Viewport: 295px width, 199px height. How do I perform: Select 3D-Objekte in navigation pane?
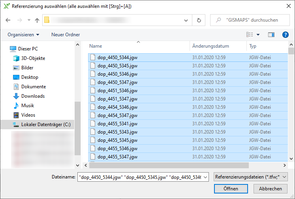33,58
